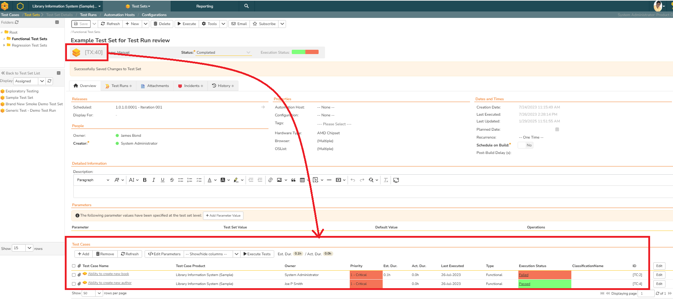Click the Italic formatting icon
673x300 pixels.
(154, 180)
